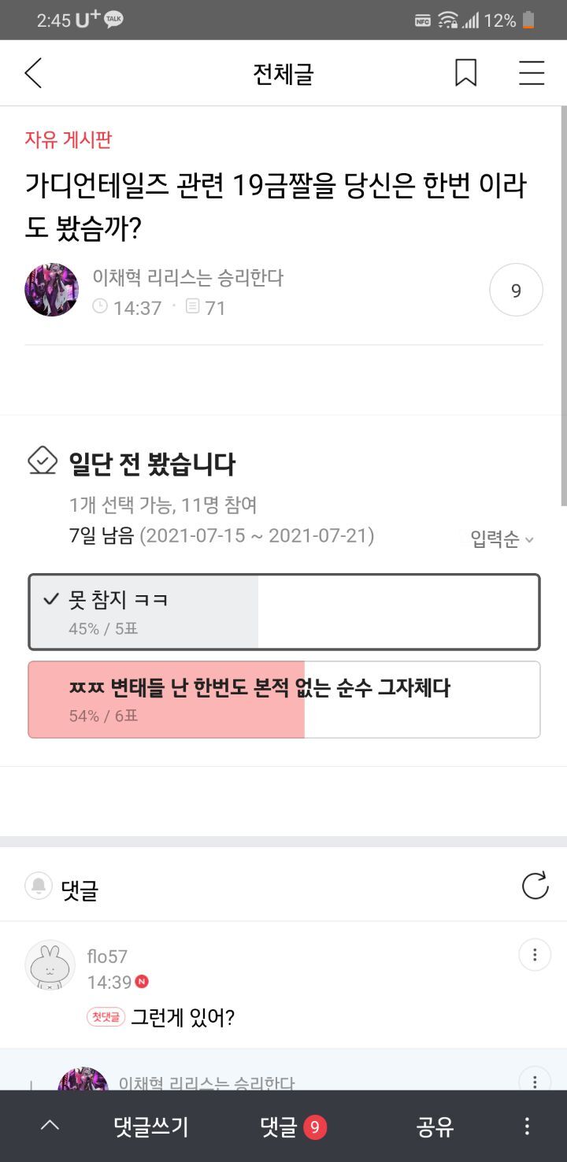Open flo57's profile picture
This screenshot has width=567, height=1162.
[x=50, y=965]
